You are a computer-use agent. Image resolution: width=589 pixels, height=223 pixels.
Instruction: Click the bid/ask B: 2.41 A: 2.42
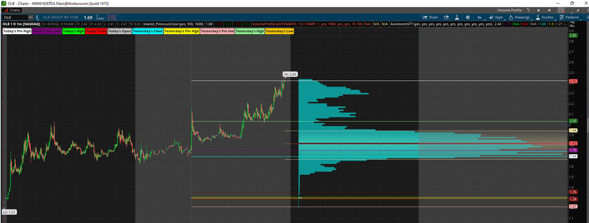pyautogui.click(x=112, y=17)
